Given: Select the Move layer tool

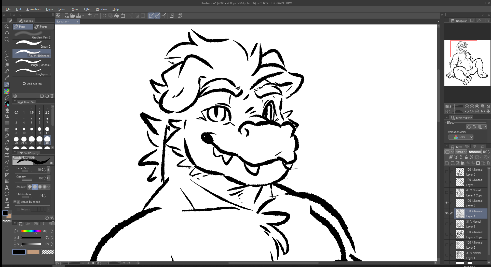Looking at the screenshot, I should coord(7,33).
